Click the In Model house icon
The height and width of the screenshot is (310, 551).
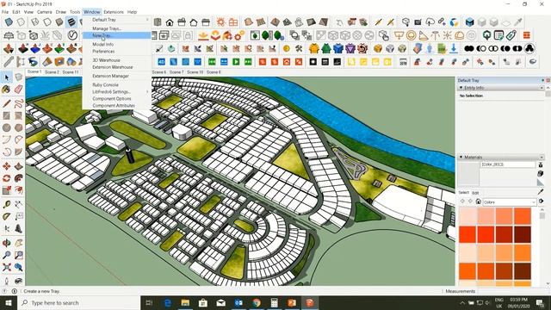[479, 201]
